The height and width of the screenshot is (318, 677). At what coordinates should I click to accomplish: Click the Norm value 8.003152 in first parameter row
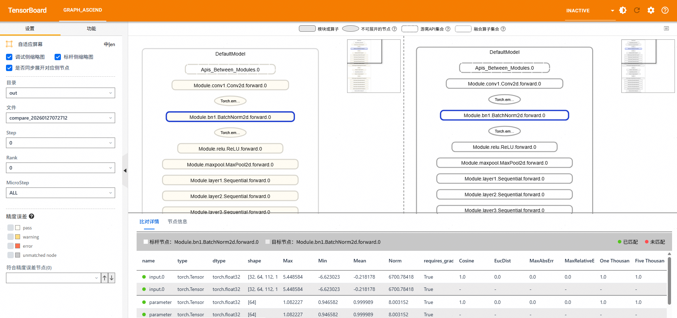[399, 302]
